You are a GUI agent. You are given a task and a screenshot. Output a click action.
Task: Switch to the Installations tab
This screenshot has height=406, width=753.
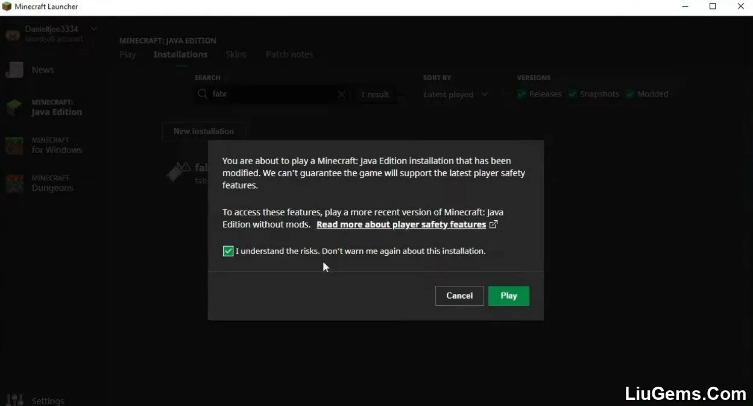[x=180, y=54]
